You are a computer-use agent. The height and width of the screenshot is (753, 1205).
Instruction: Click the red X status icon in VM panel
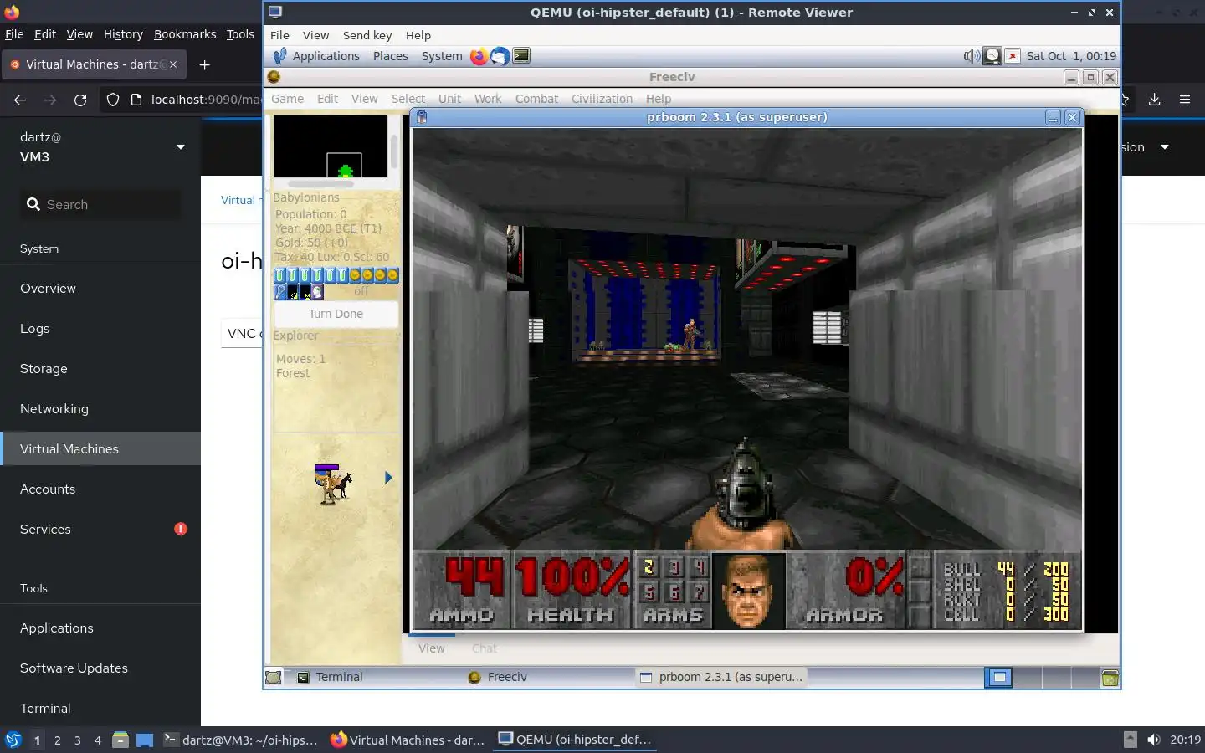coord(1013,56)
